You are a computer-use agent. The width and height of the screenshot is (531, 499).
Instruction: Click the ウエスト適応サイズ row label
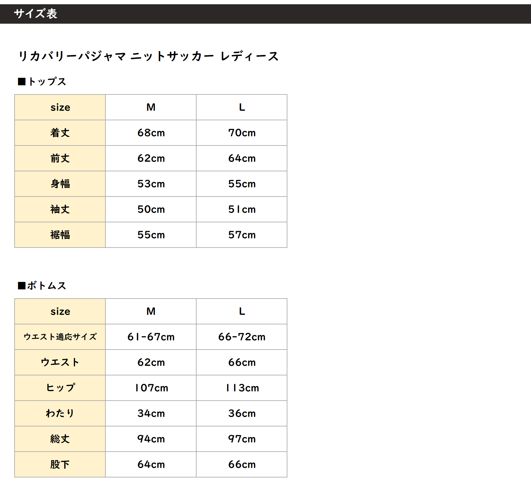[60, 337]
